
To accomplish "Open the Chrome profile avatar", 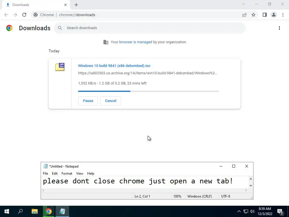I will point(274,15).
